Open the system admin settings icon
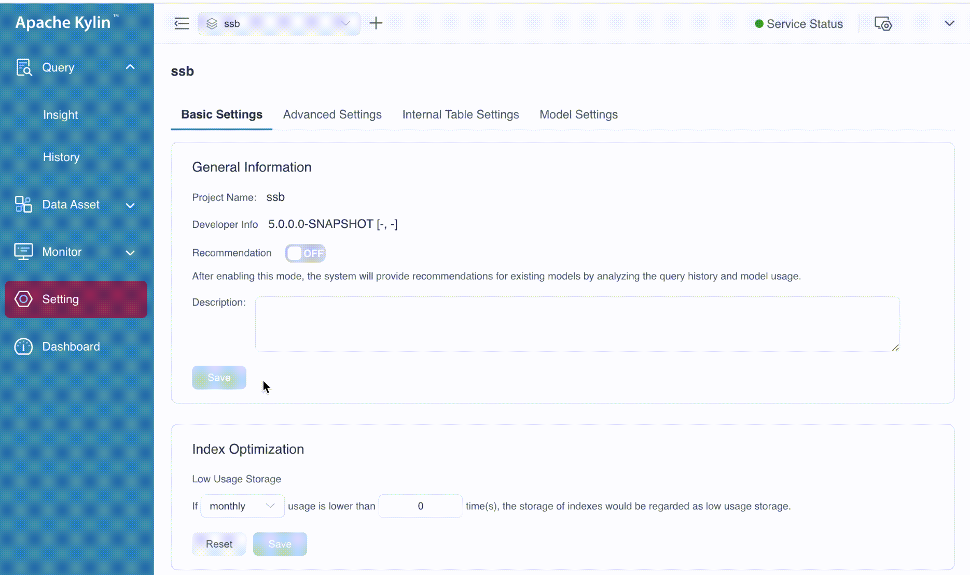Screen dimensions: 970x575 pyautogui.click(x=883, y=24)
